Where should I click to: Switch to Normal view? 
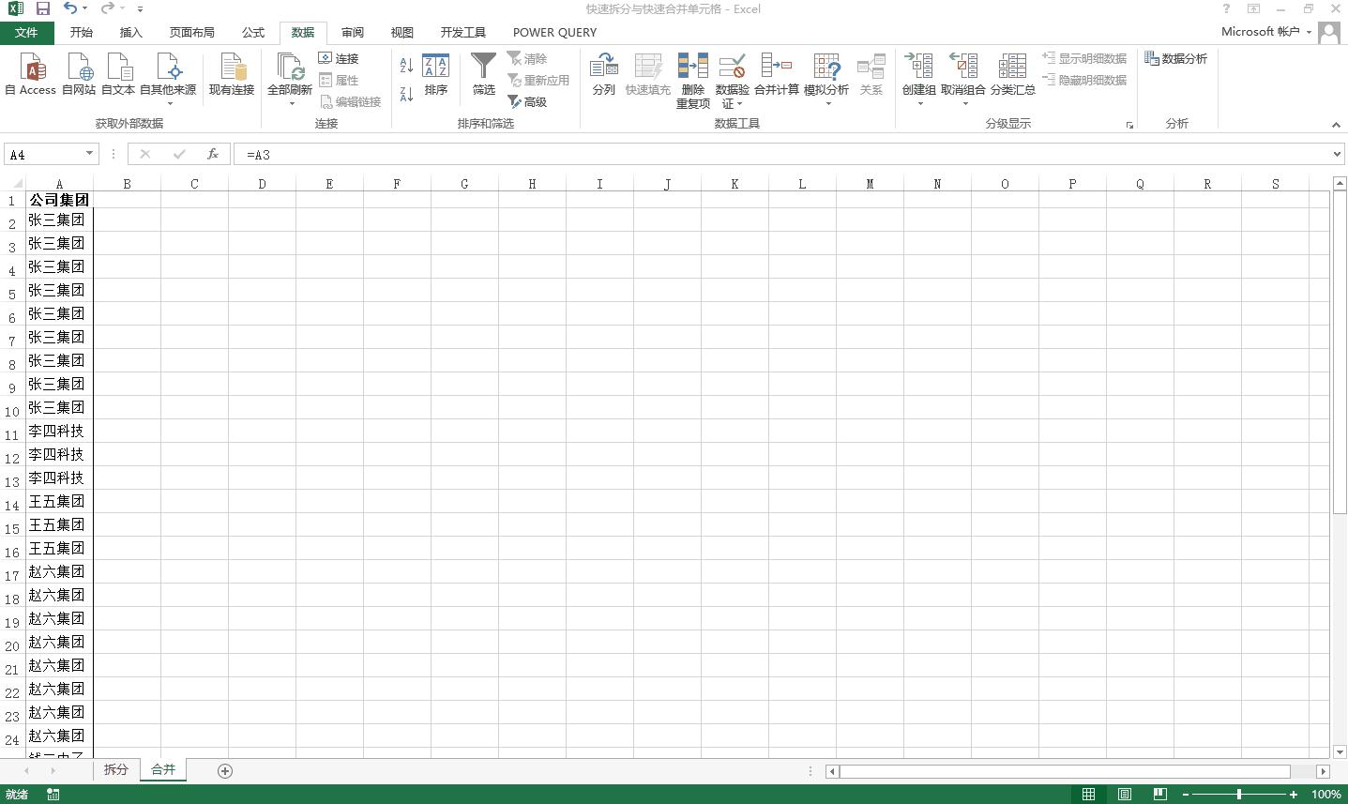click(1088, 795)
